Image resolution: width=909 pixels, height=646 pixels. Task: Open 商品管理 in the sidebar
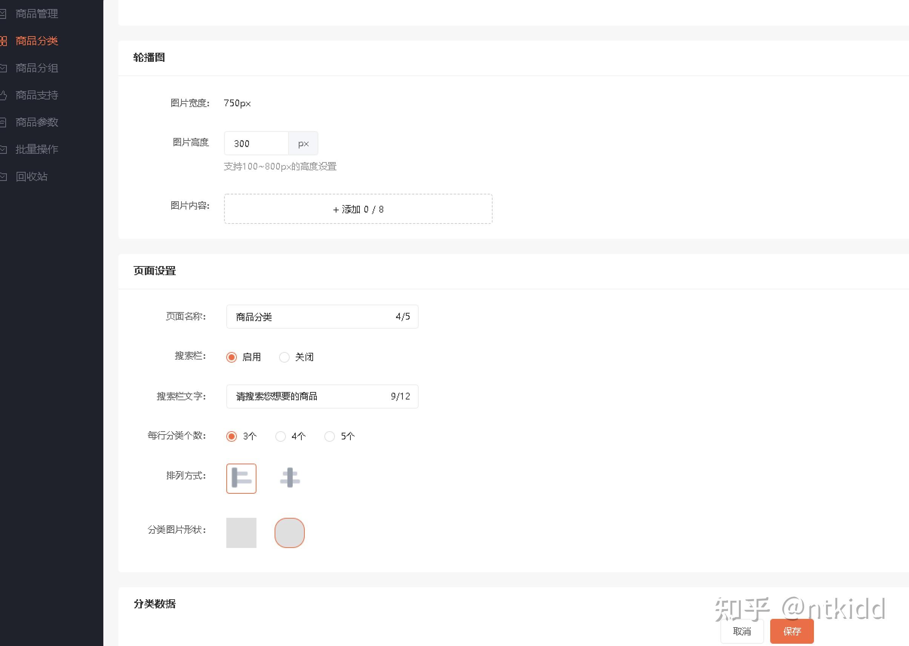pos(37,14)
